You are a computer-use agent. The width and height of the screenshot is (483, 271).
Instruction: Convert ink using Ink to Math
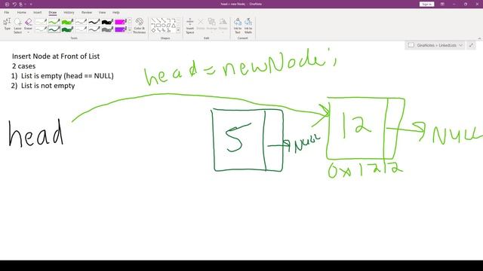click(x=248, y=26)
